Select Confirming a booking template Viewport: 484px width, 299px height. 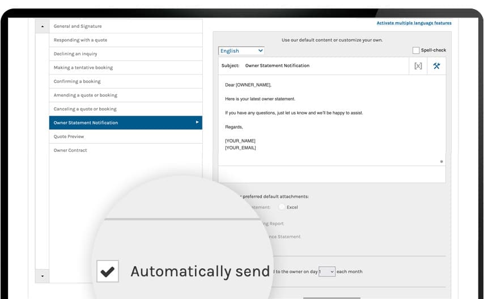click(x=77, y=82)
